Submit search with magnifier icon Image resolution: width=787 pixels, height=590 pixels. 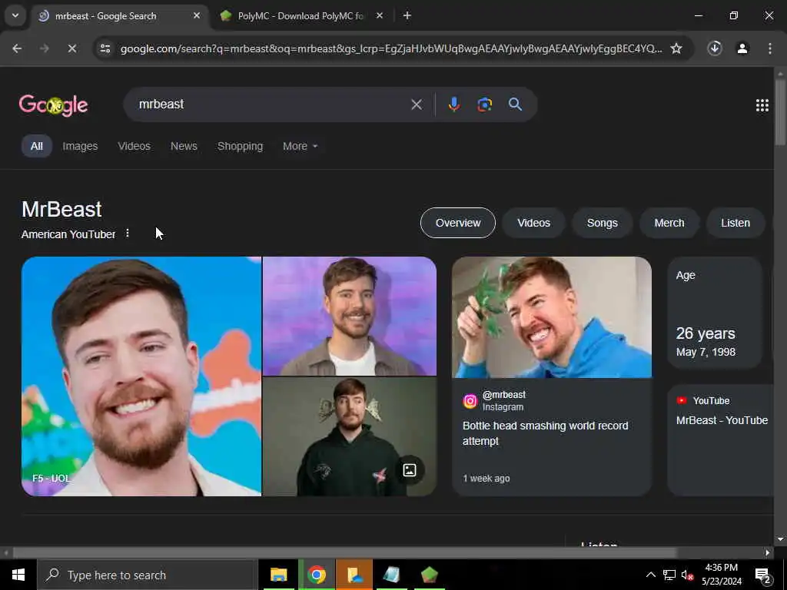(515, 104)
